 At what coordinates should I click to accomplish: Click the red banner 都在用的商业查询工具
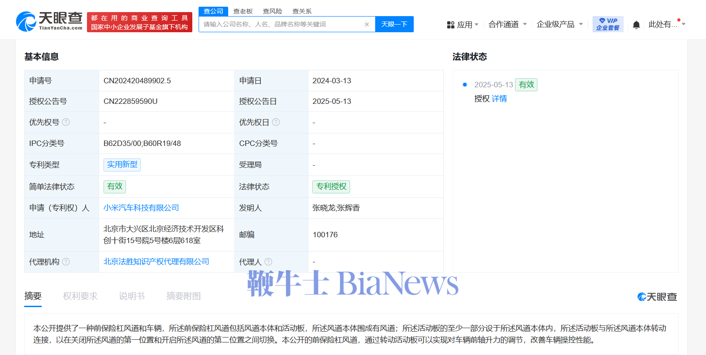[x=139, y=22]
